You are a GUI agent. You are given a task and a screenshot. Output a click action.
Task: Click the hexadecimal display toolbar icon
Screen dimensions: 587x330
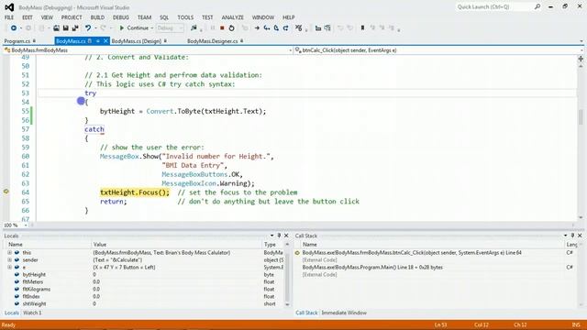[298, 28]
